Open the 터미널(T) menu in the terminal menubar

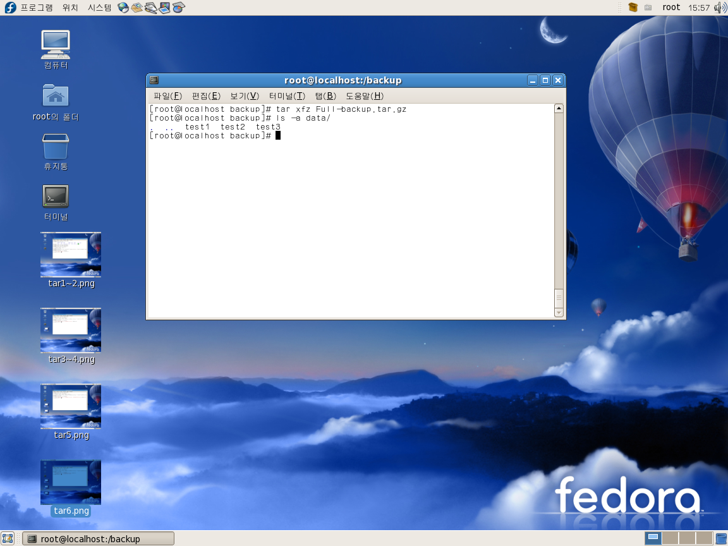click(287, 96)
